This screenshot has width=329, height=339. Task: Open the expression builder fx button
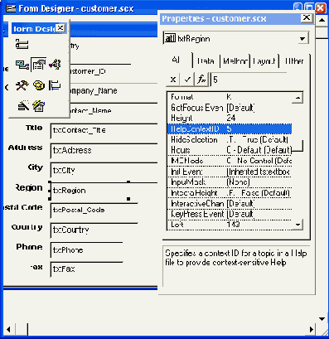pyautogui.click(x=202, y=80)
